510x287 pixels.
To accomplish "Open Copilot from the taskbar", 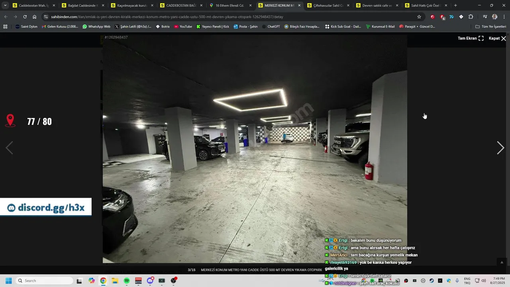I will tap(92, 281).
